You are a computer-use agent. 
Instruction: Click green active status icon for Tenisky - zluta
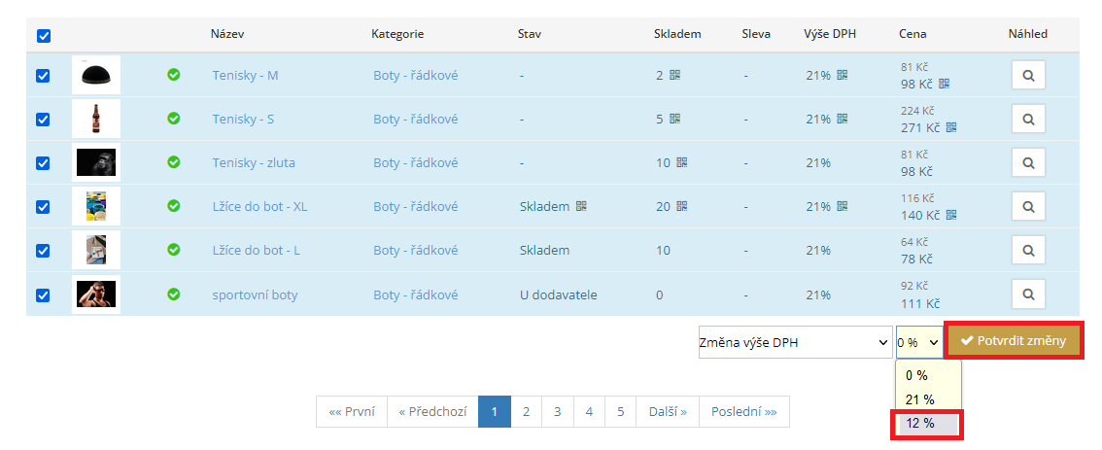coord(174,162)
